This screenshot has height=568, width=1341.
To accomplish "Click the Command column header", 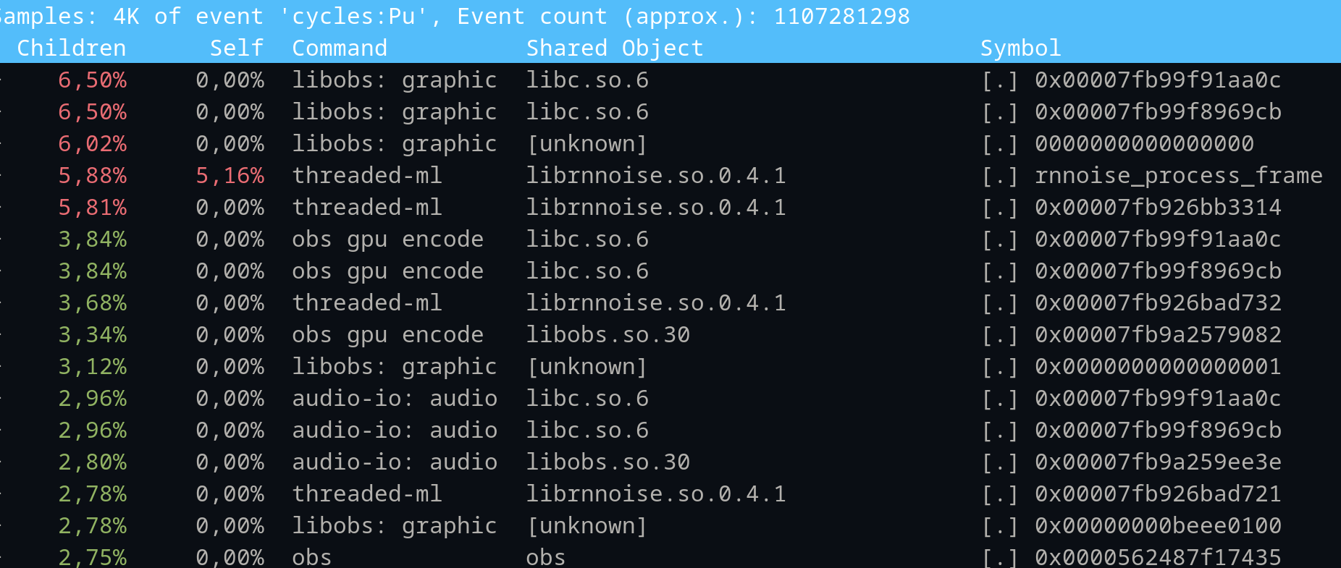I will (x=340, y=48).
